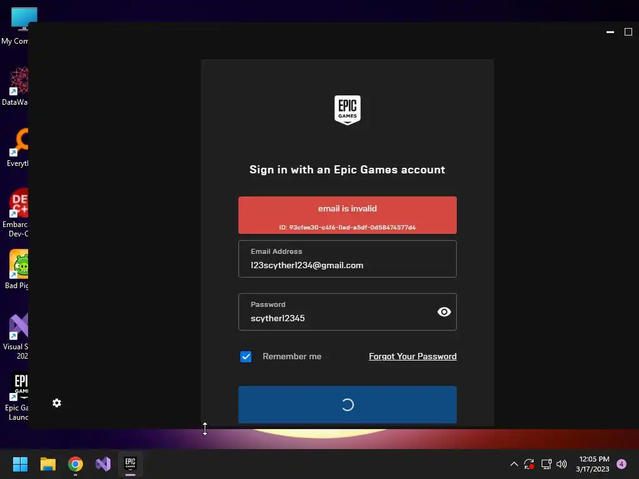
Task: Click the Remember me label
Action: [x=292, y=356]
